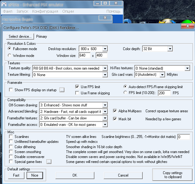Image resolution: width=195 pixels, height=184 pixels.
Task: Close Настройка Видео window
Action: [x=105, y=18]
